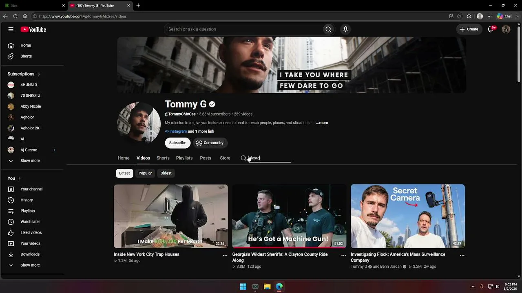Screen dimensions: 522x293
Task: Open a new browser tab
Action: click(138, 6)
